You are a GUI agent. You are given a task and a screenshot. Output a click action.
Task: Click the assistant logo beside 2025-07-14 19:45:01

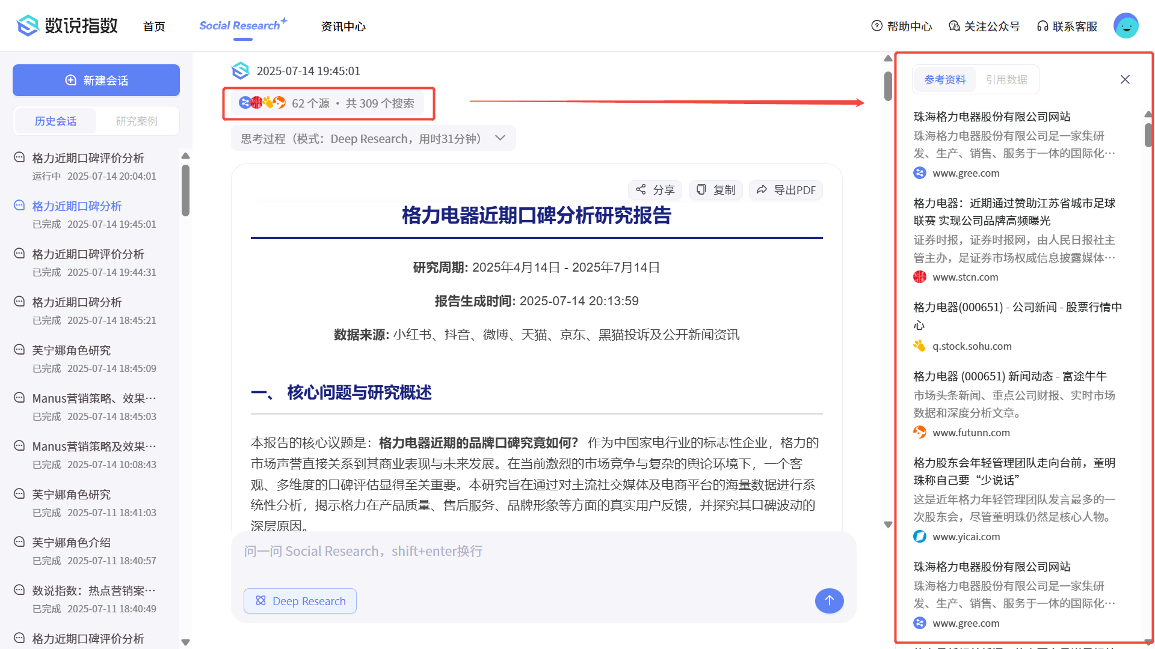241,71
